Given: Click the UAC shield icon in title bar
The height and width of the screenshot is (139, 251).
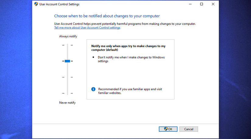Looking at the screenshot, I should (36, 4).
